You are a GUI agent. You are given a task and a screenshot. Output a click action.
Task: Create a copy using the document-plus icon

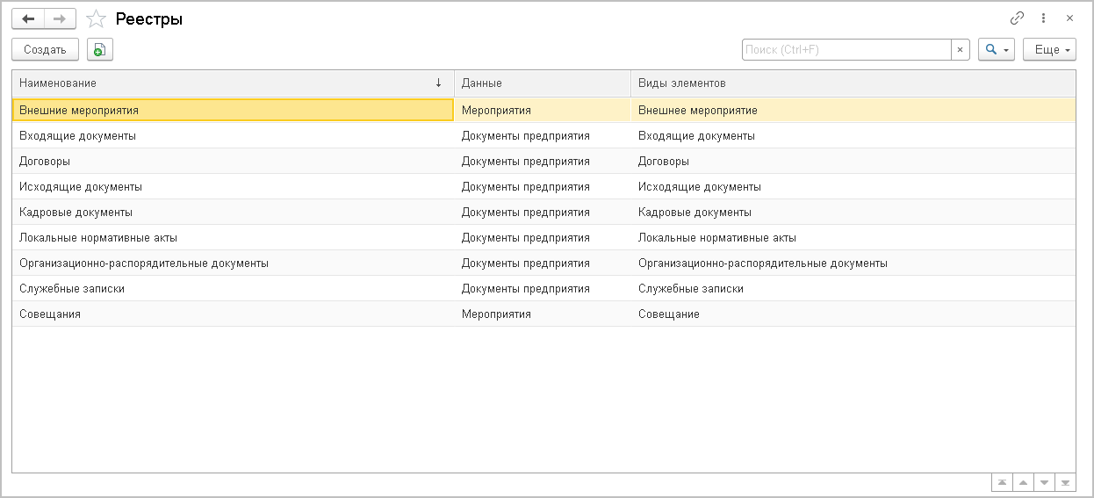pyautogui.click(x=100, y=50)
